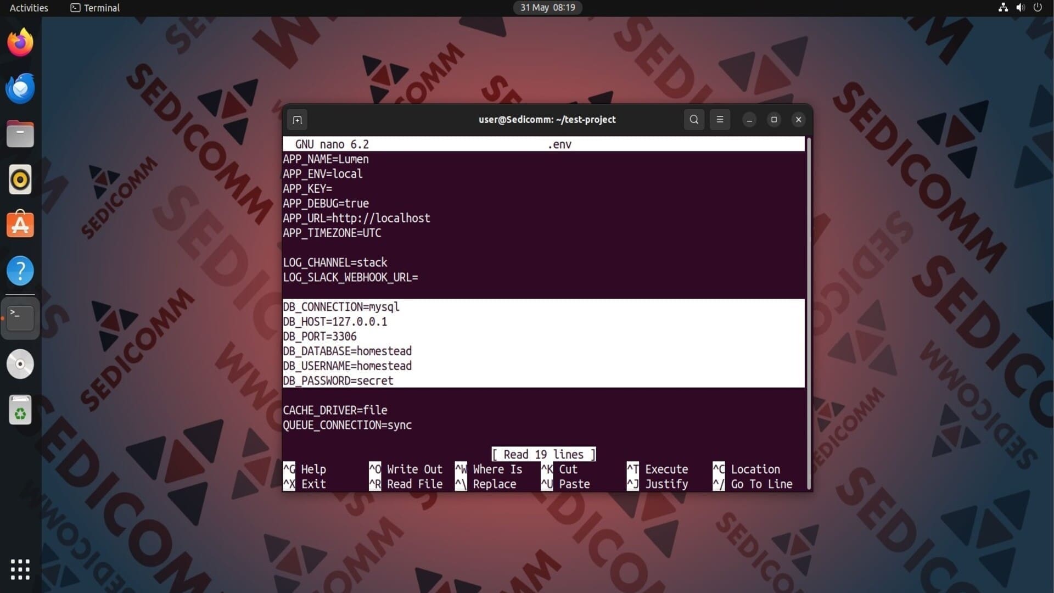Show applications grid button
Screen dimensions: 1054x593
pos(20,569)
